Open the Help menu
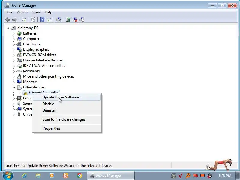The width and height of the screenshot is (240, 180). (x=48, y=12)
